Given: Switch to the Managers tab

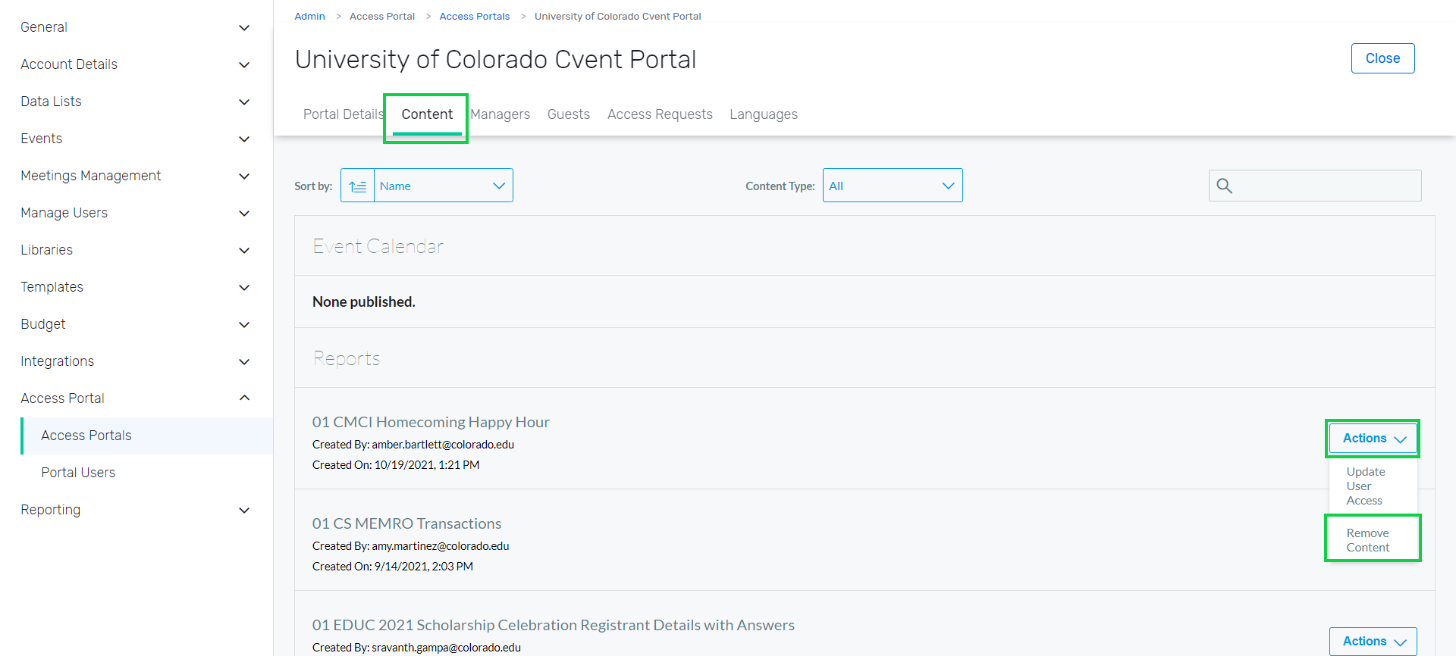Looking at the screenshot, I should coord(500,114).
